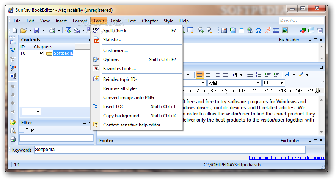This screenshot has height=180, width=336.
Task: Insert a video using the film strip icon
Action: coord(276,30)
